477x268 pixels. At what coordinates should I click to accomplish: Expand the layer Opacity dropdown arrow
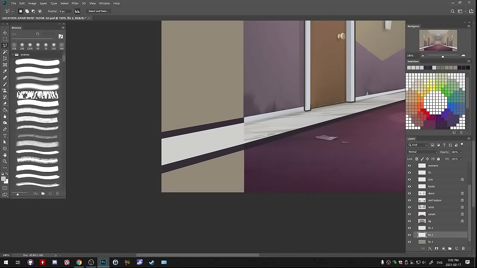click(461, 152)
